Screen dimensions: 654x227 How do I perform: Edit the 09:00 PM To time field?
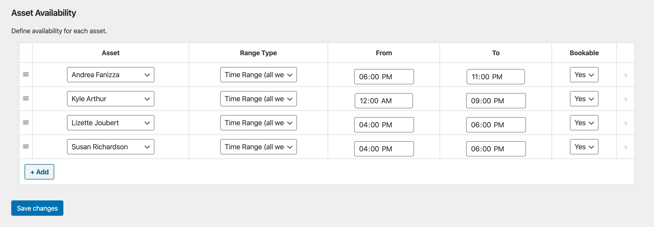(x=496, y=101)
